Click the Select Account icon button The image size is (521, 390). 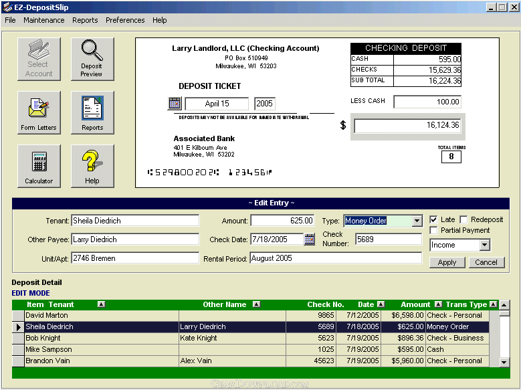click(x=39, y=59)
